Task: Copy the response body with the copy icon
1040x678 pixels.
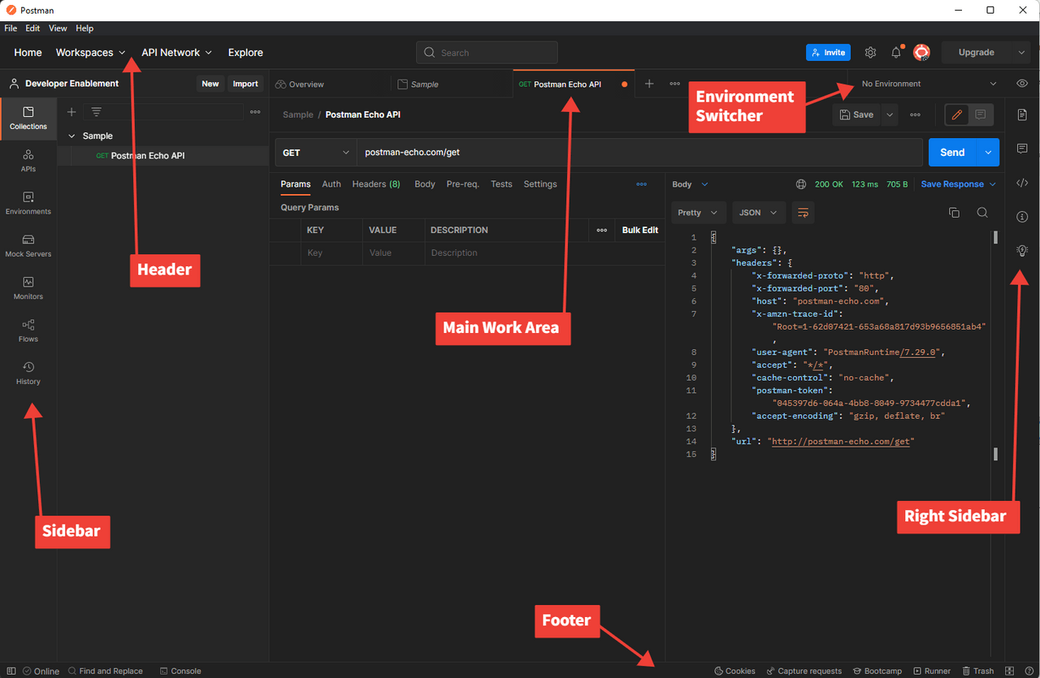Action: (954, 213)
